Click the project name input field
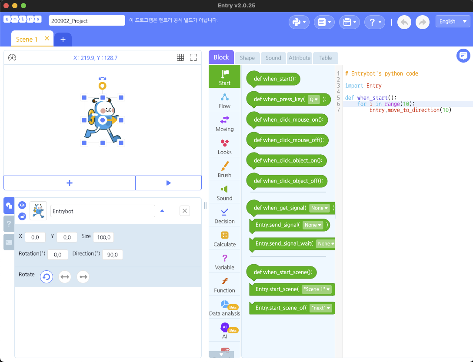Image resolution: width=473 pixels, height=362 pixels. tap(87, 21)
